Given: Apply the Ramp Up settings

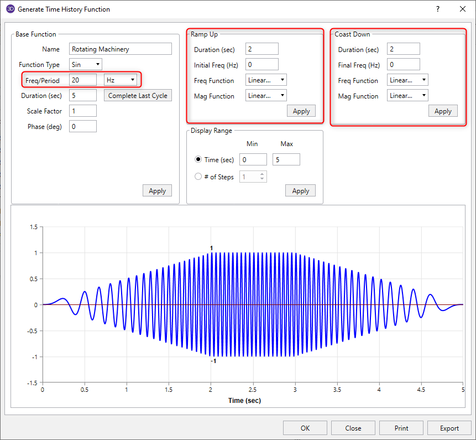Looking at the screenshot, I should (301, 111).
